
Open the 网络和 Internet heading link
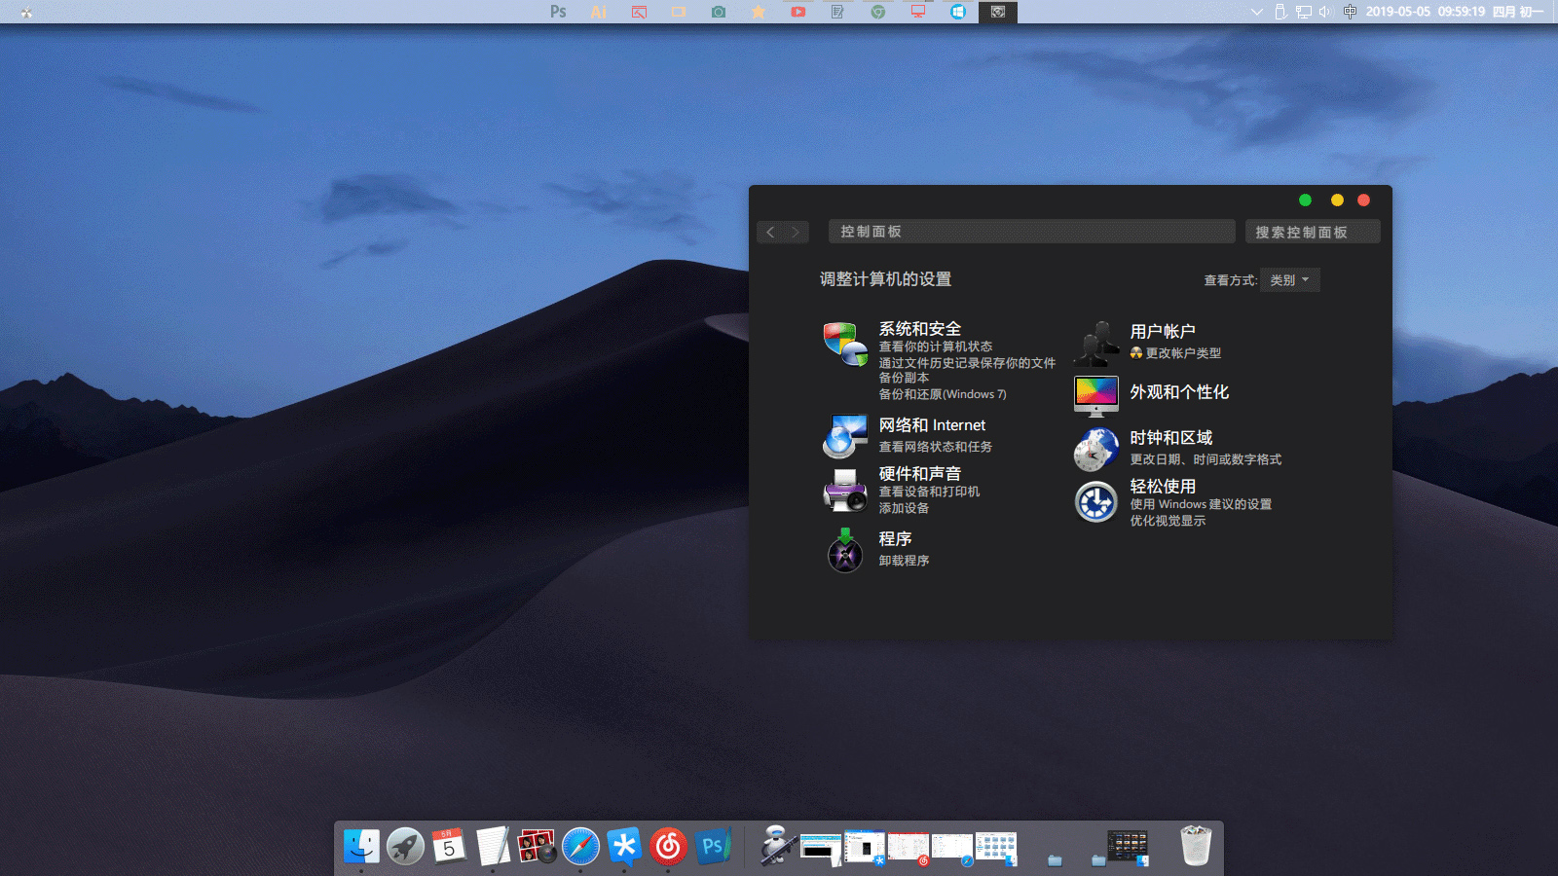pos(932,425)
